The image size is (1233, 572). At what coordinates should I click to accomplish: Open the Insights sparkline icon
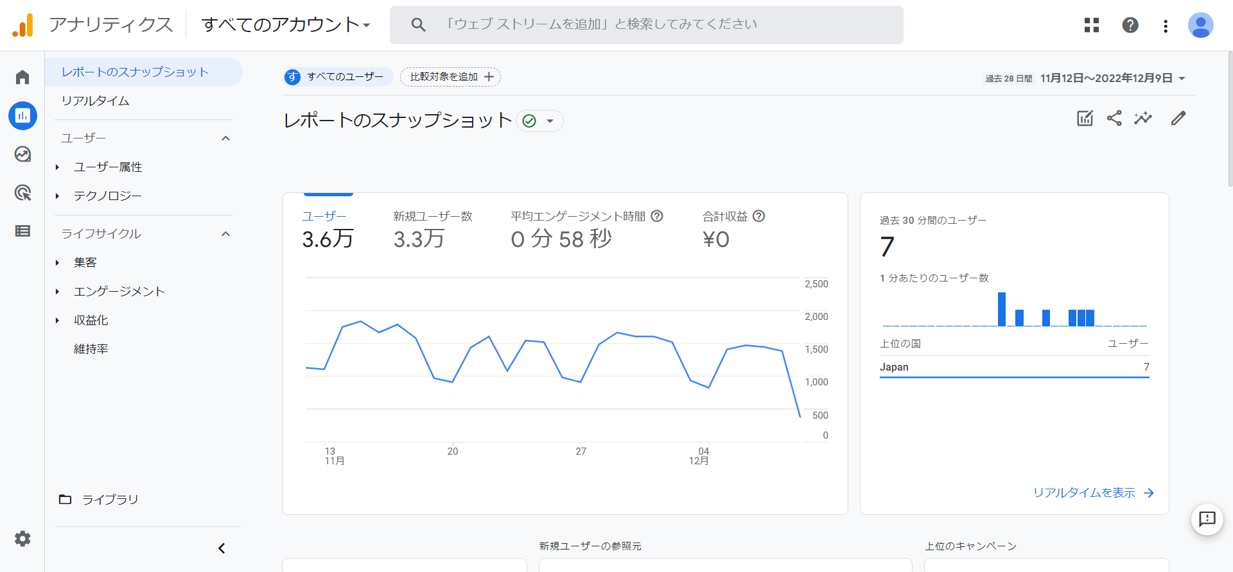(1143, 118)
